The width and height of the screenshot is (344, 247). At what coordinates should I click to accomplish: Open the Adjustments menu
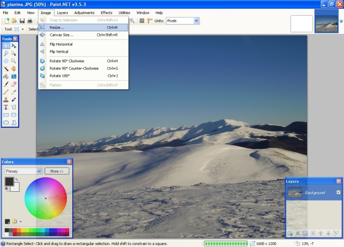click(84, 13)
